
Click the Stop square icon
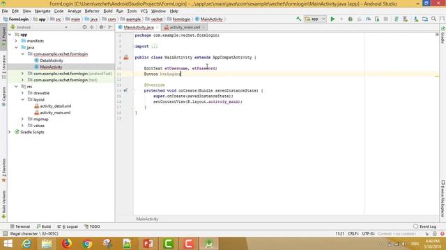point(385,19)
